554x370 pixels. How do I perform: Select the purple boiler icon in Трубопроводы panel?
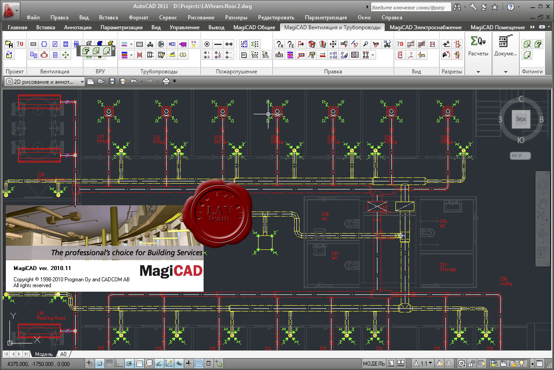(x=183, y=44)
